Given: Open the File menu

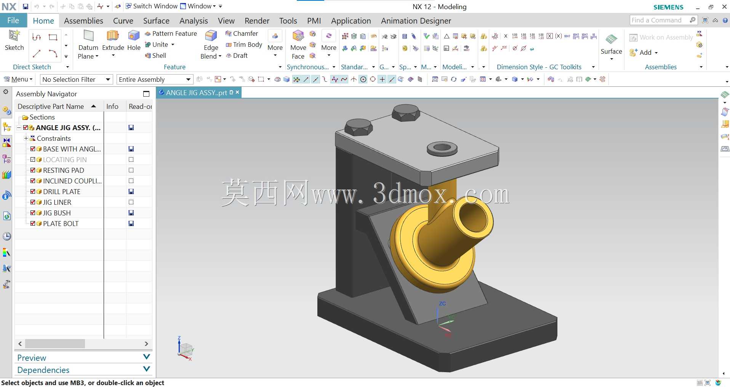Looking at the screenshot, I should click(x=13, y=21).
